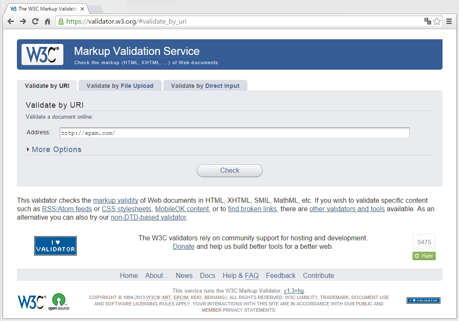Image resolution: width=459 pixels, height=321 pixels.
Task: Switch to the Validate by File Upload tab
Action: [x=120, y=85]
